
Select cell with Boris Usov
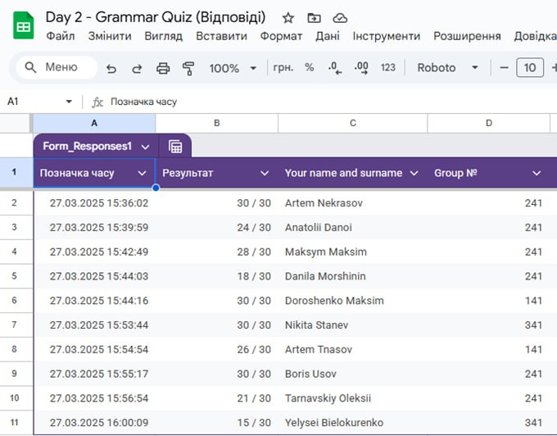[353, 374]
